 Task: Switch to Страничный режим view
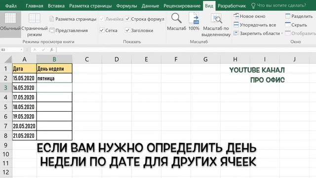[x=35, y=24]
